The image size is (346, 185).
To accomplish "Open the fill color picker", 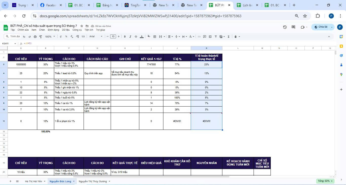I will (149, 37).
